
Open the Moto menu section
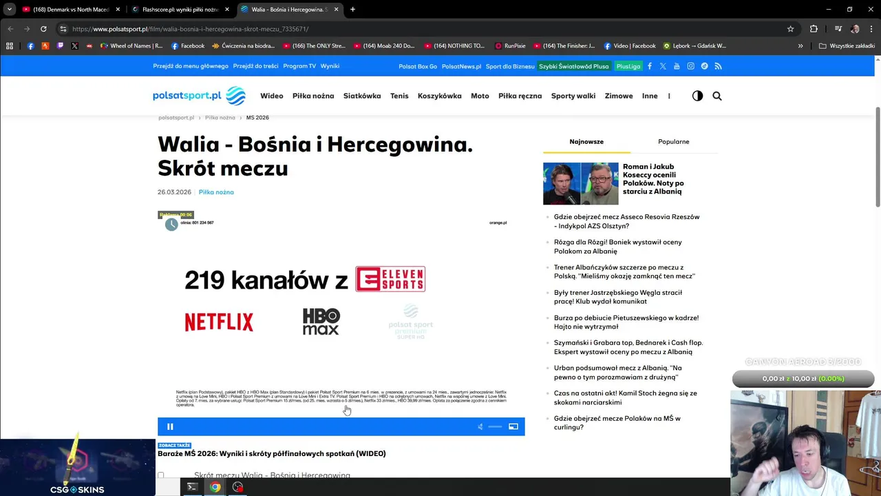point(480,96)
